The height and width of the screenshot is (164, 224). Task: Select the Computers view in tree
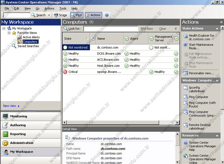[x=30, y=41]
